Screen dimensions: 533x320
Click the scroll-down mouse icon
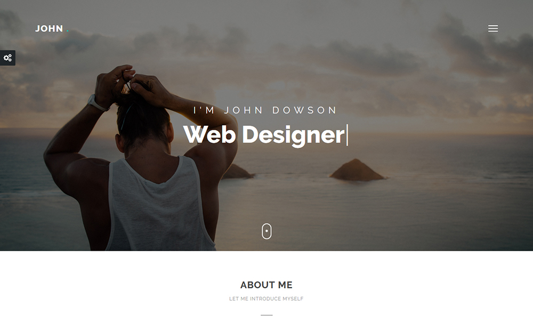coord(266,231)
